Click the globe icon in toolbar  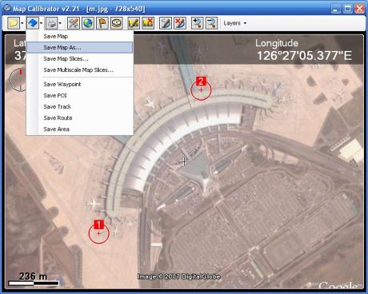tap(88, 23)
